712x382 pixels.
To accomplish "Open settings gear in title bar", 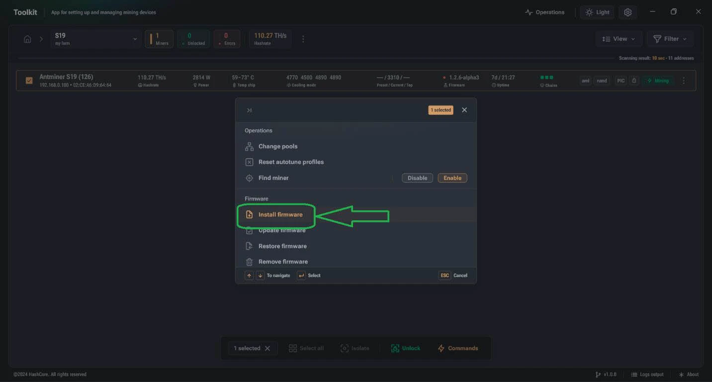I will (627, 12).
